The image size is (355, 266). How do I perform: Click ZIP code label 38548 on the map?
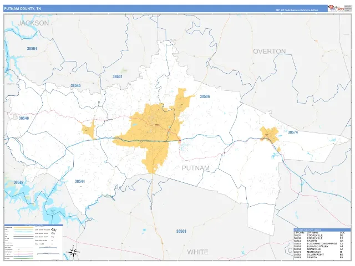coord(24,118)
